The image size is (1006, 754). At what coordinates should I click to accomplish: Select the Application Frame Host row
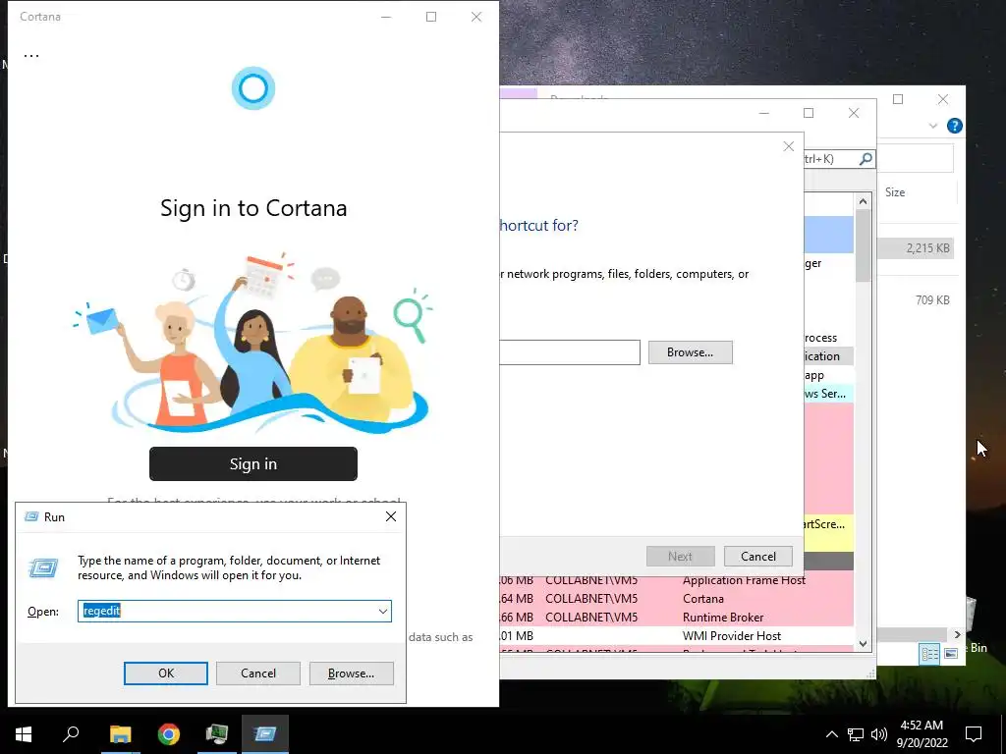[x=677, y=580]
